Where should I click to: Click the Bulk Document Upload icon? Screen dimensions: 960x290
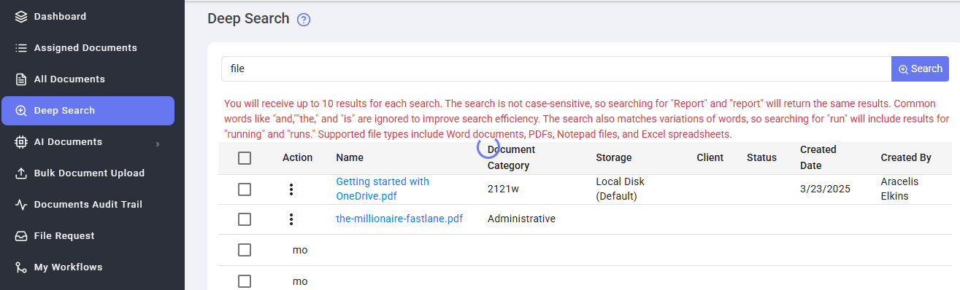coord(21,173)
